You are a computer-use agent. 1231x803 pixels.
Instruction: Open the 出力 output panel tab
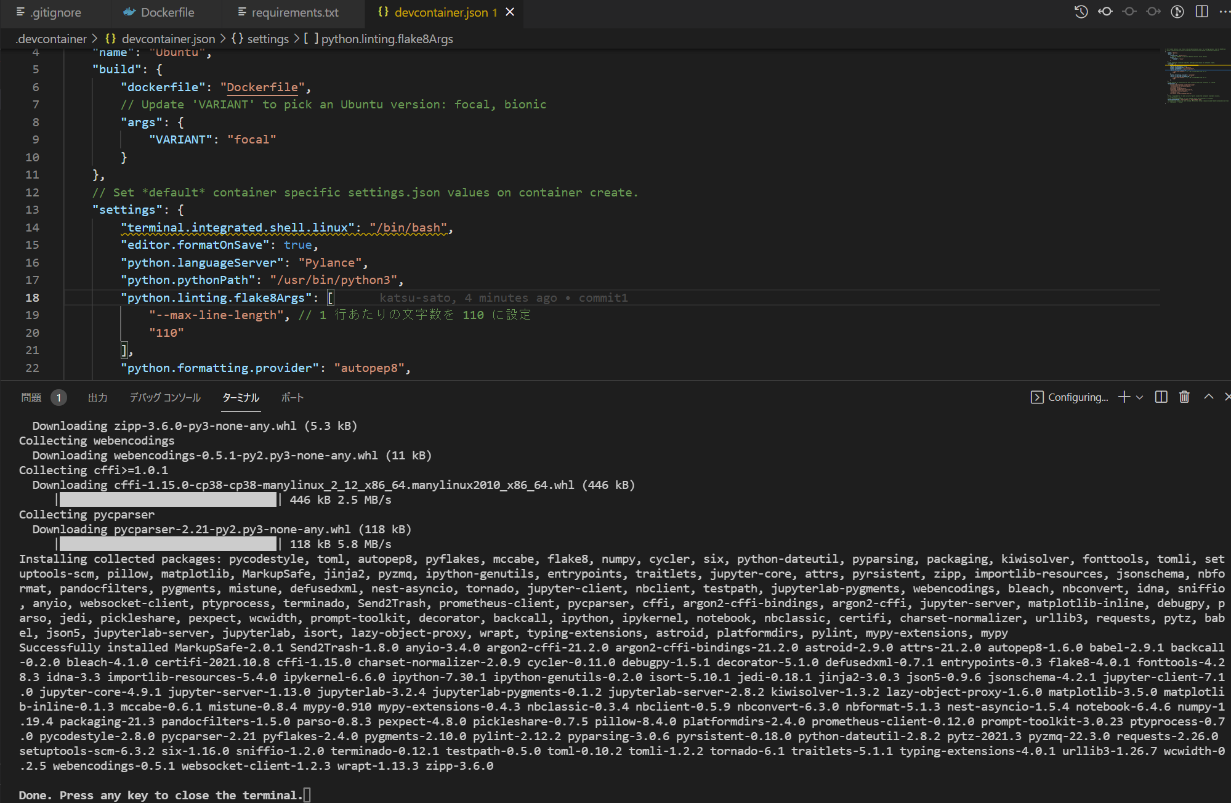point(97,397)
